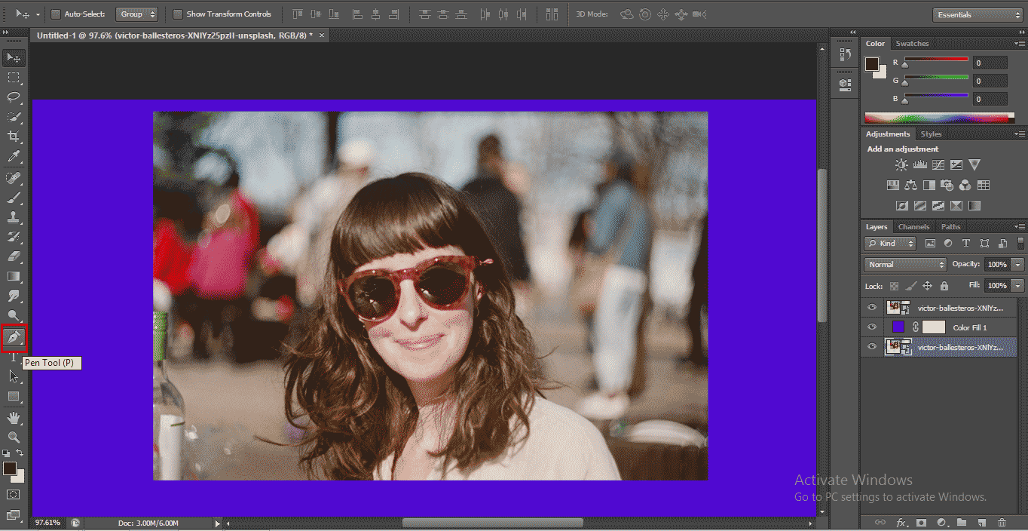Click the foreground color swatch in toolbar

point(9,468)
